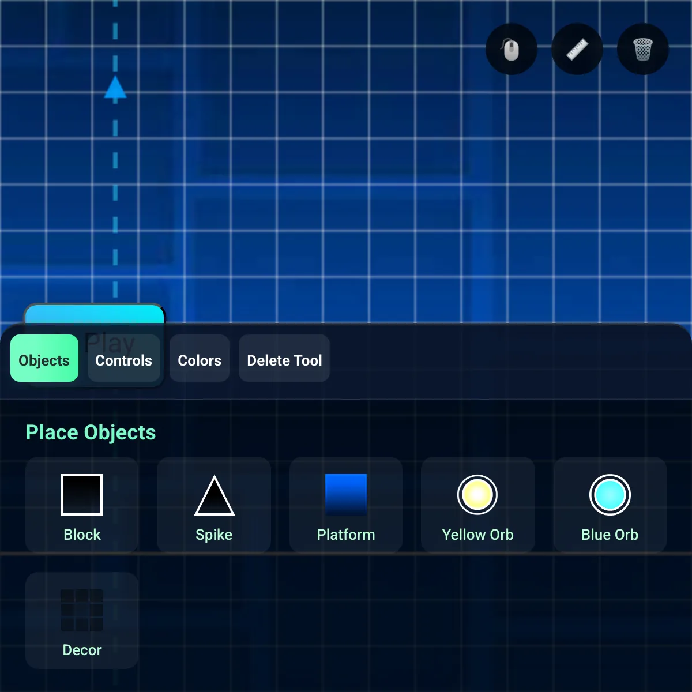This screenshot has height=692, width=692.
Task: Activate the ruler measuring tool
Action: (x=577, y=50)
